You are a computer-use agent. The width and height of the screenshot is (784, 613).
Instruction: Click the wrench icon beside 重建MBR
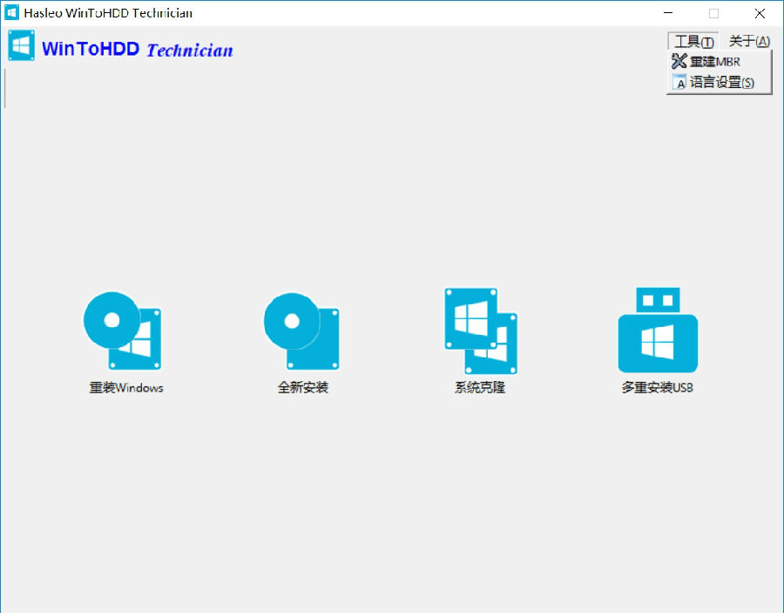click(x=679, y=62)
